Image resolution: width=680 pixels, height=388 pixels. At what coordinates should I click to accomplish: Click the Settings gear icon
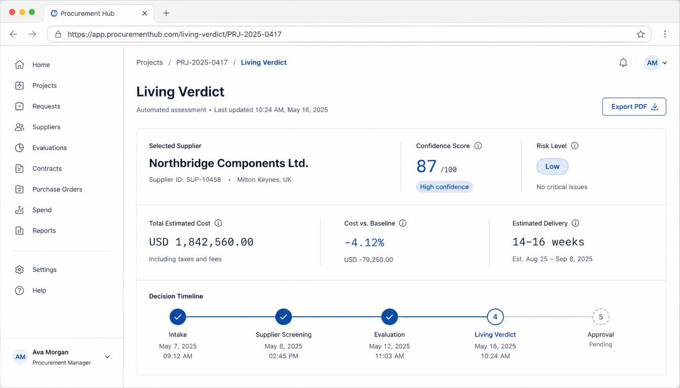point(19,269)
